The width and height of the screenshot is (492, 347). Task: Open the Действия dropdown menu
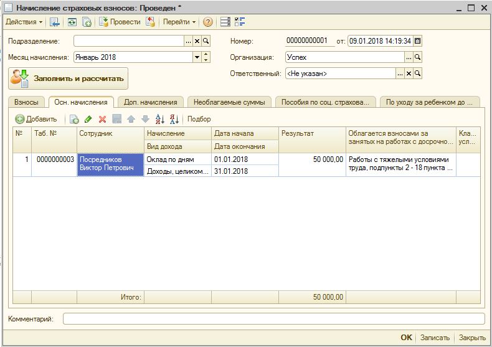pos(24,22)
